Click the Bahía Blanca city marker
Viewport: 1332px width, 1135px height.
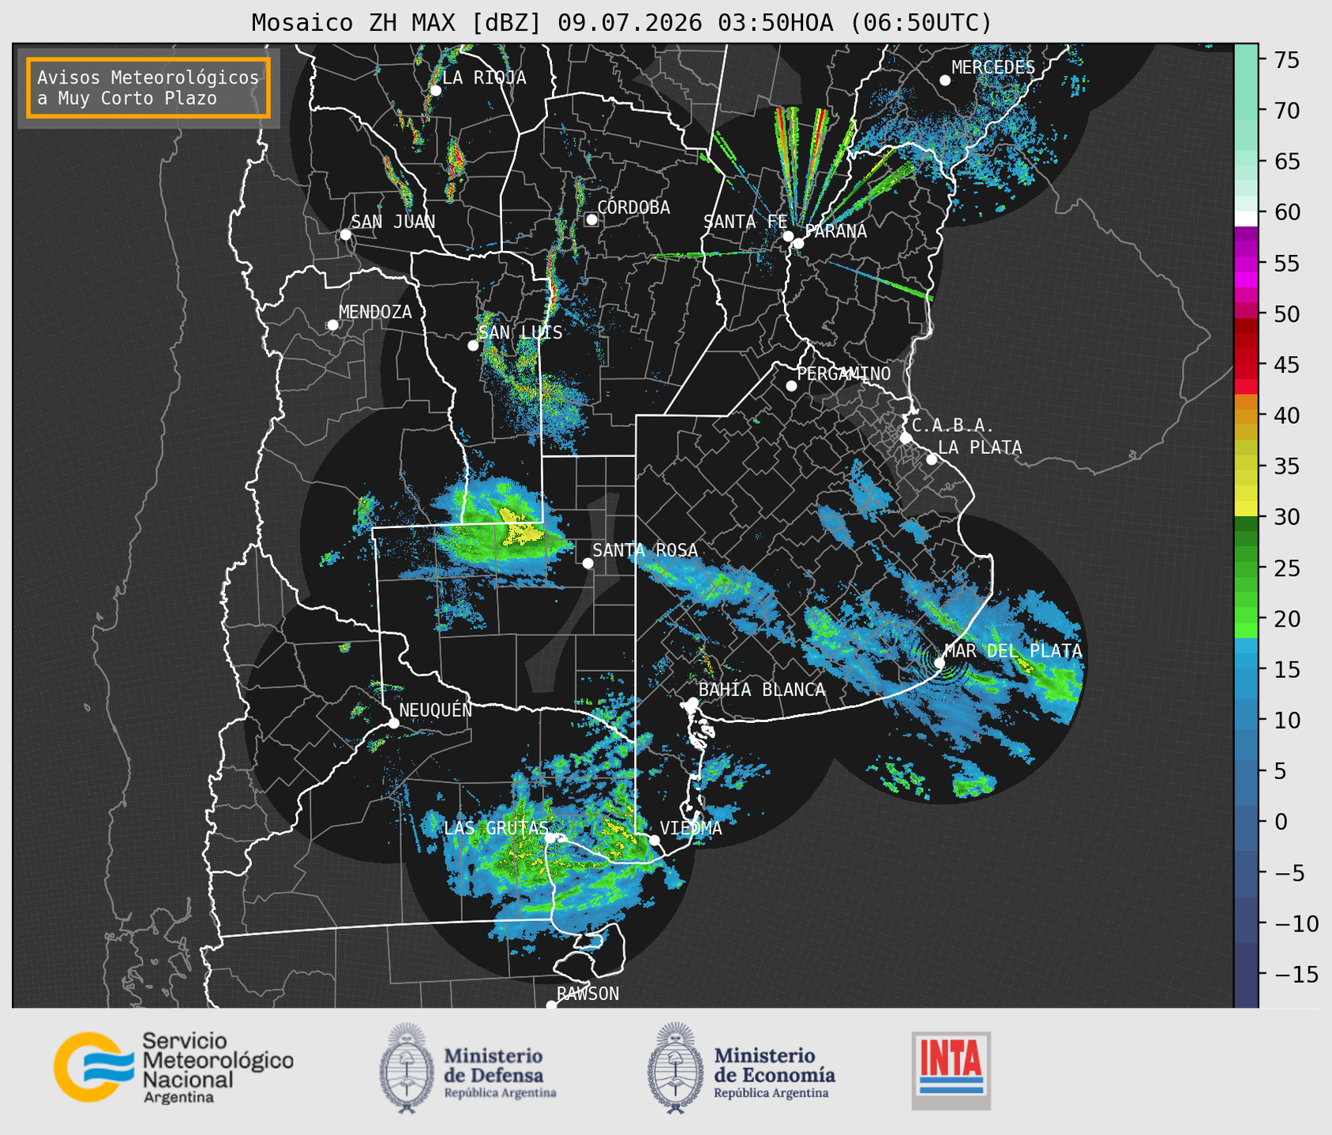(692, 702)
